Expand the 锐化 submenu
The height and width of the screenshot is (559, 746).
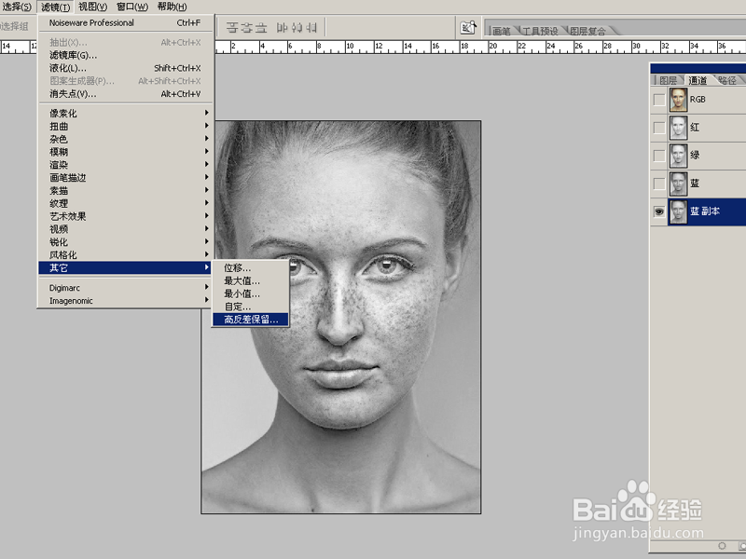(126, 241)
